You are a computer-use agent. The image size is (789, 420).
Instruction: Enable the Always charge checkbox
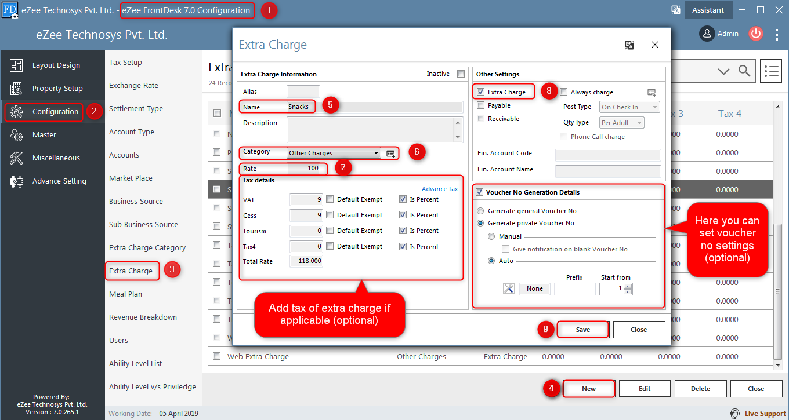[x=563, y=92]
